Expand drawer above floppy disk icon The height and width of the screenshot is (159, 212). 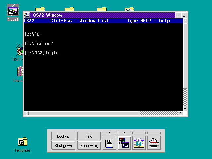(x=109, y=133)
